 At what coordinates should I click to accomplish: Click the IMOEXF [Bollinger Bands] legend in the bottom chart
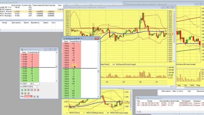click(95, 113)
